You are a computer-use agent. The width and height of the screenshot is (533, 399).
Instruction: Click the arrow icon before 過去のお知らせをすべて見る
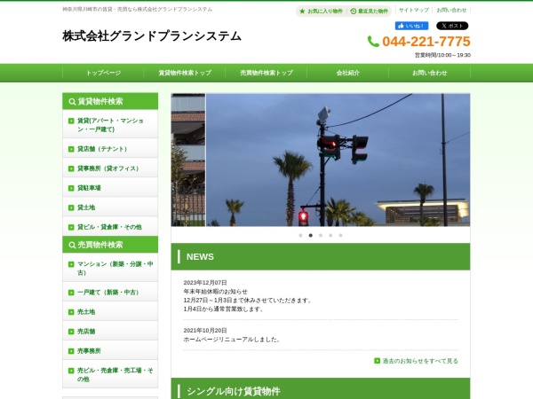[x=377, y=361]
